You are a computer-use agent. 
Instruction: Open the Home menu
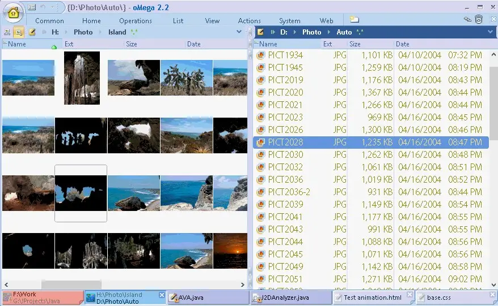pos(91,21)
